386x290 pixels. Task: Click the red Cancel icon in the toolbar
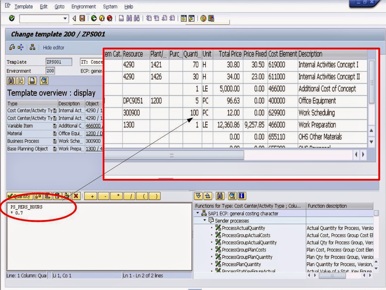[109, 18]
